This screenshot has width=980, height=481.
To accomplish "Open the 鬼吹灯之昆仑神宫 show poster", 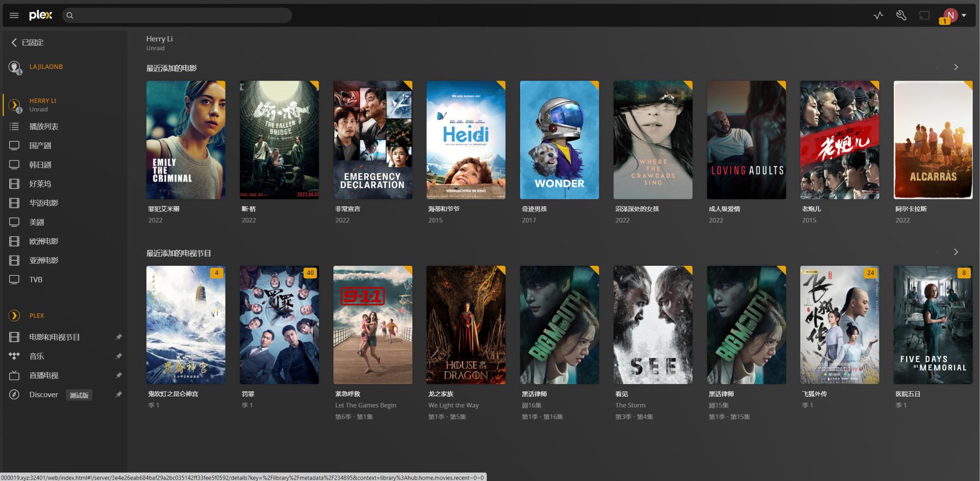I will (186, 325).
